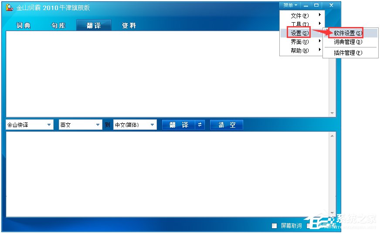This screenshot has height=233, width=380.
Task: Click the input area scrollbar down arrow
Action: tap(332, 113)
